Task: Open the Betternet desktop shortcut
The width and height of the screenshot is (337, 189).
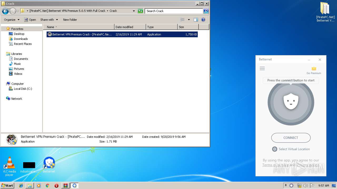Action: [x=49, y=165]
